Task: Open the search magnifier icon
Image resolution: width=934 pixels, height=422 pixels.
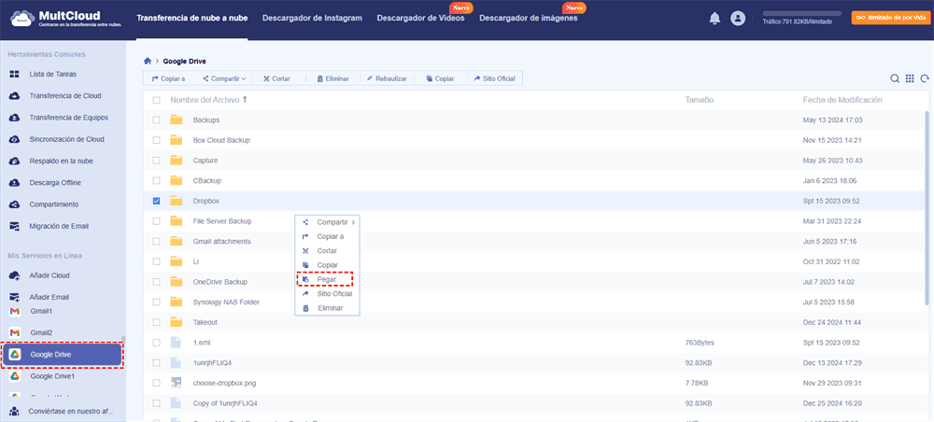Action: (895, 78)
